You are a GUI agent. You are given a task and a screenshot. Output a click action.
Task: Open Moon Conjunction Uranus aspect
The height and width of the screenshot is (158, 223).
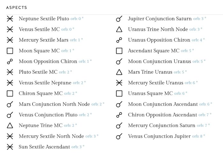pos(159,61)
